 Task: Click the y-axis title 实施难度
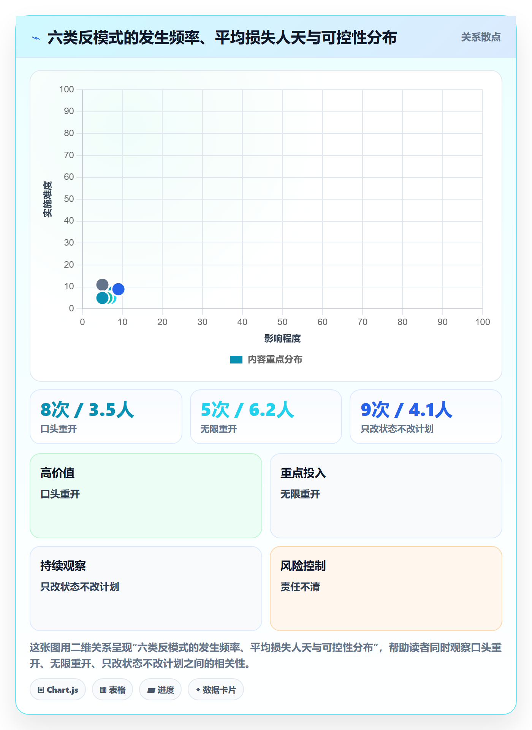pos(47,199)
